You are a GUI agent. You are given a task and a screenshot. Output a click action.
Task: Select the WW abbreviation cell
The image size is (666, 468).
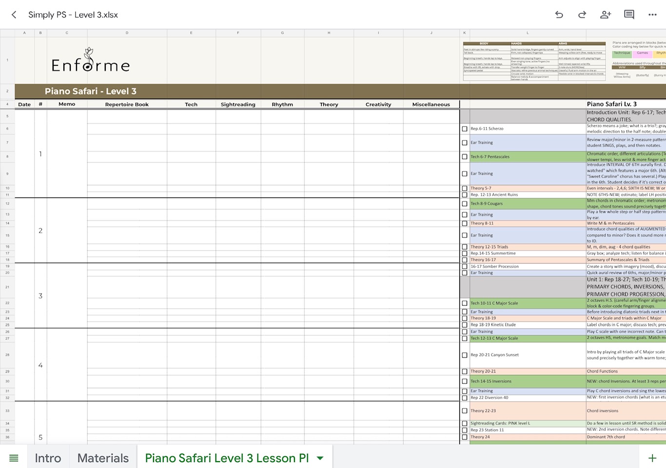coord(622,68)
